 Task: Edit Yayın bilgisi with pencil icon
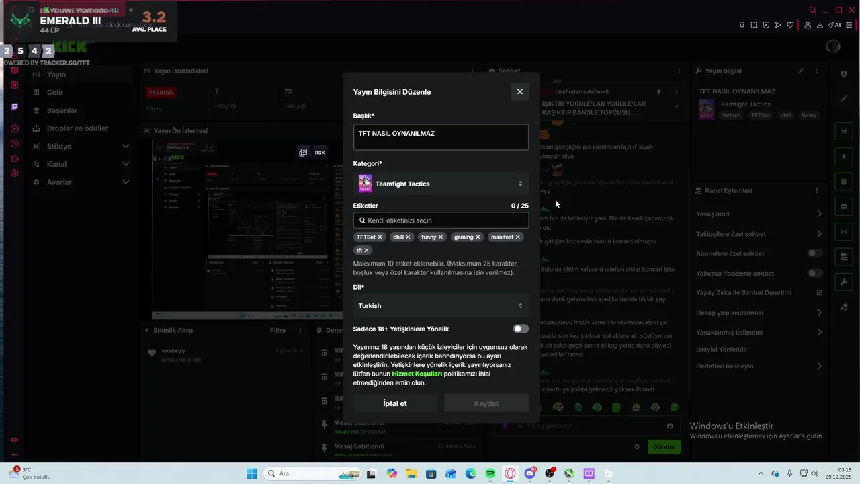(x=801, y=71)
